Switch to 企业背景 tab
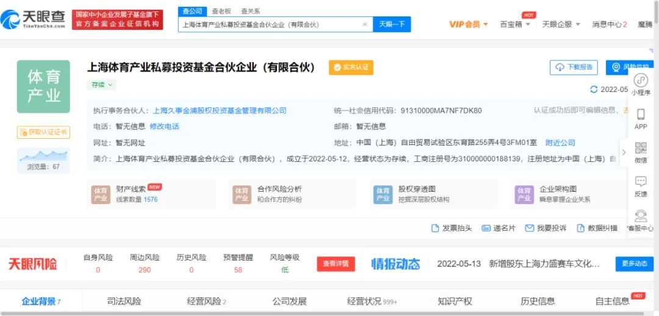659x316 pixels. click(x=41, y=301)
